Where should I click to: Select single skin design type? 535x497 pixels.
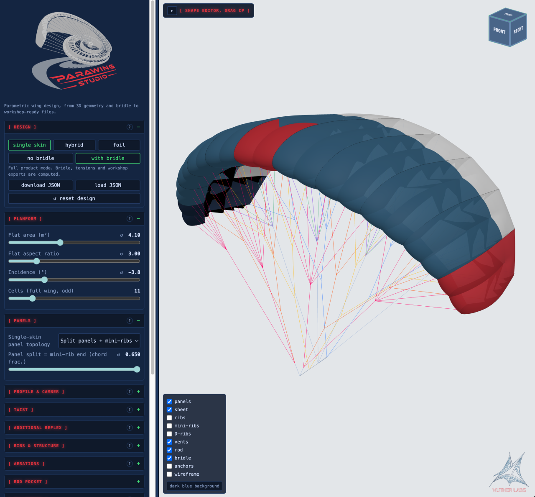pos(30,145)
